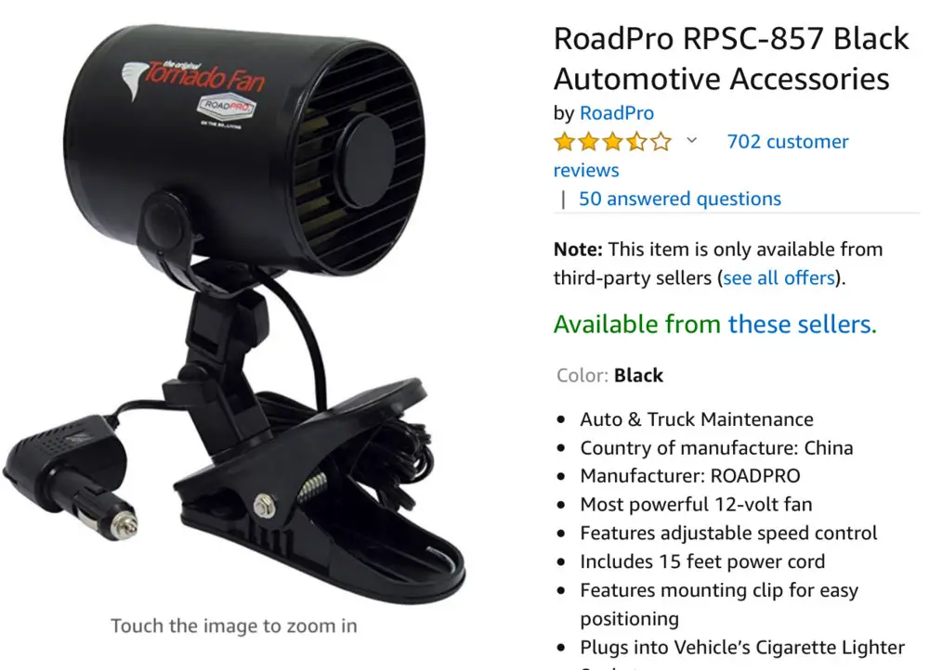Viewport: 929px width, 670px height.
Task: Click the Tornado Fan logo on fan housing
Action: point(193,77)
